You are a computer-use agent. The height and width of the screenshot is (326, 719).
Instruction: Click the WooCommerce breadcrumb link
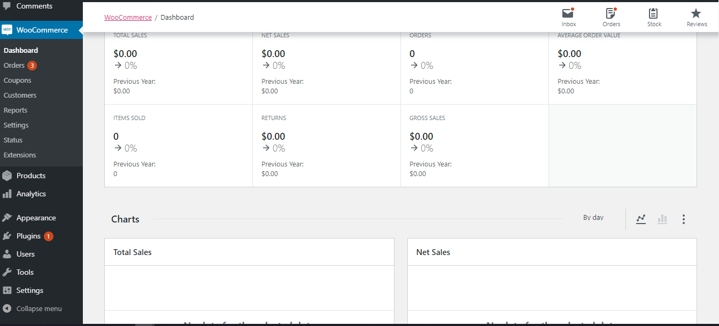[128, 17]
